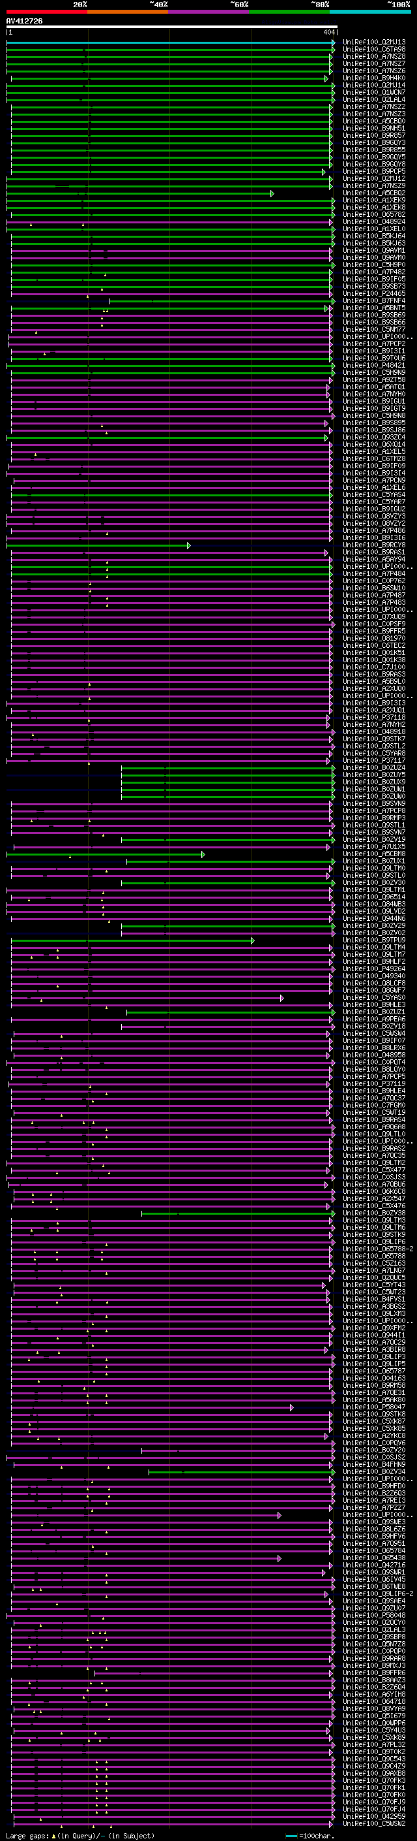Select hit UniRef100_Q9C543
The height and width of the screenshot is (1841, 417).
click(374, 1759)
